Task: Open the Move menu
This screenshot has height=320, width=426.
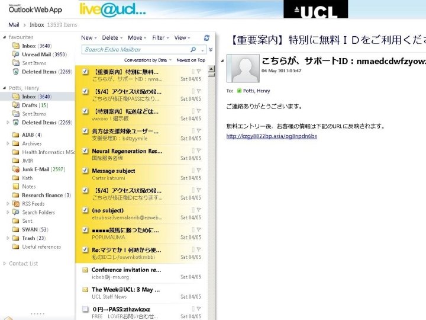Action: point(137,38)
